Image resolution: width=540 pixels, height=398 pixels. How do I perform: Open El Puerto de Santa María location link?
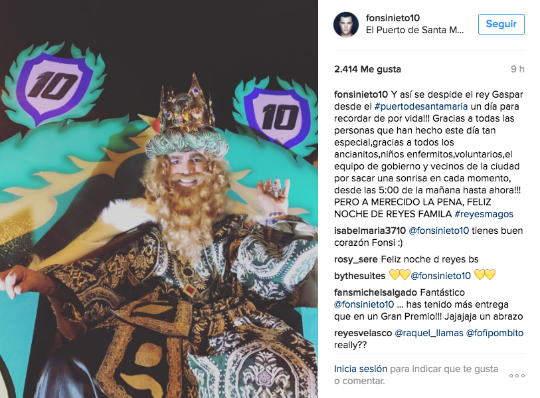click(414, 31)
